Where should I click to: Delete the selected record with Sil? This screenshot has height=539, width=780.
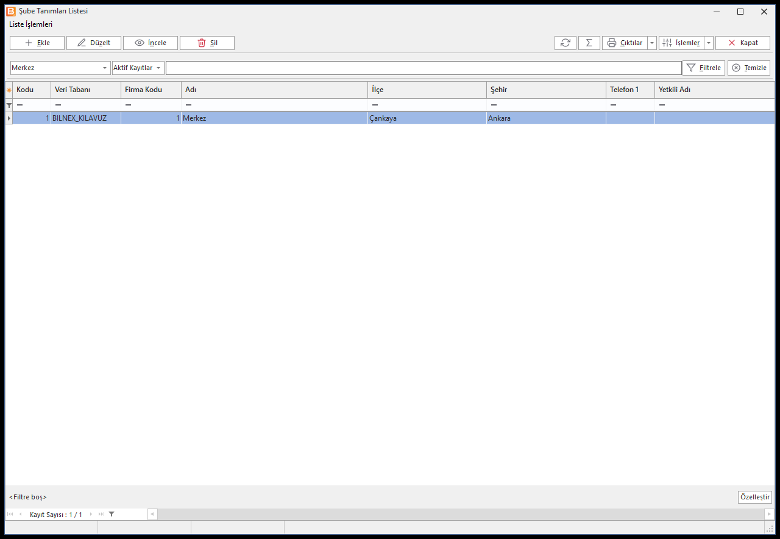(207, 43)
